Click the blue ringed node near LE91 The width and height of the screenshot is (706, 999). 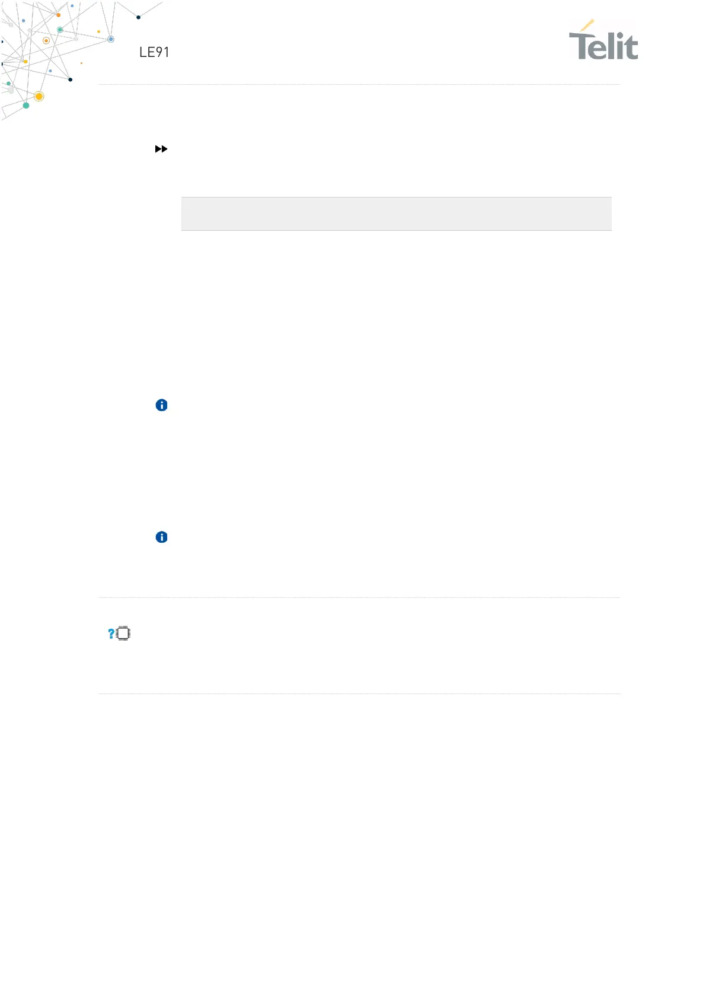point(111,39)
